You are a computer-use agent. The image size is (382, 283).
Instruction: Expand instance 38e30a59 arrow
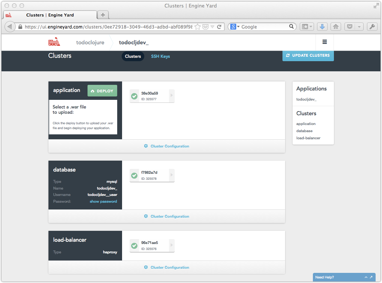pyautogui.click(x=172, y=95)
